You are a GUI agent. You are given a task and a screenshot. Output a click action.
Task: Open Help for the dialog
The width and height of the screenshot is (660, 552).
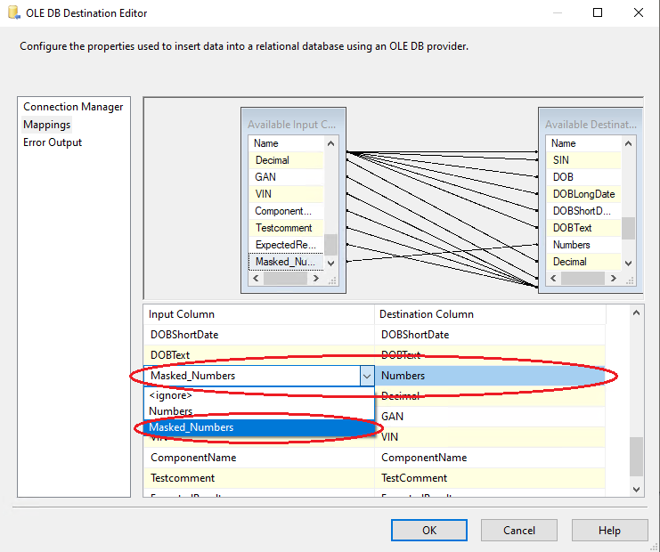click(x=609, y=530)
